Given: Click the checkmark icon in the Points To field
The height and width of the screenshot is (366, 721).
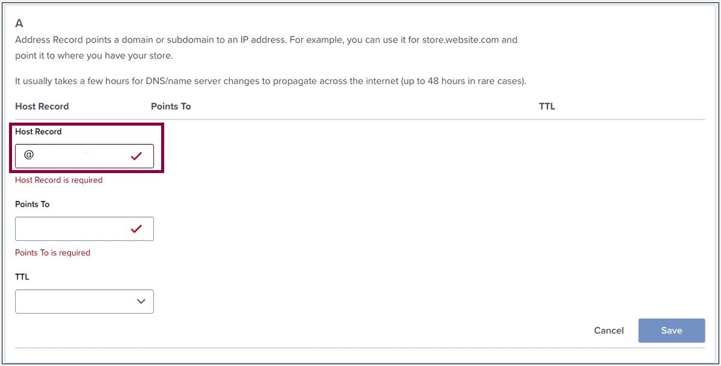Looking at the screenshot, I should 136,229.
